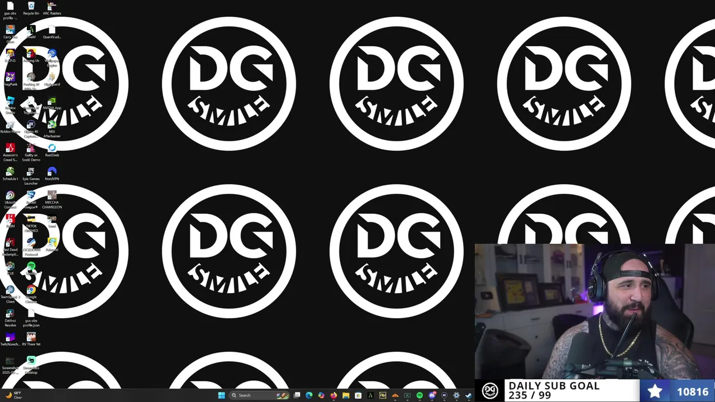The width and height of the screenshot is (715, 402).
Task: Select the Schedule I desktop shortcut
Action: coord(10,174)
